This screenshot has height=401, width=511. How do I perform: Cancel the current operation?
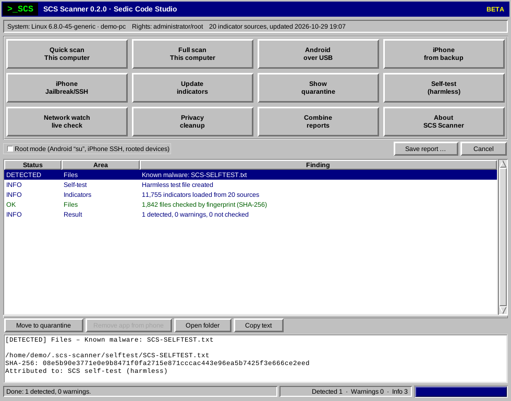483,149
